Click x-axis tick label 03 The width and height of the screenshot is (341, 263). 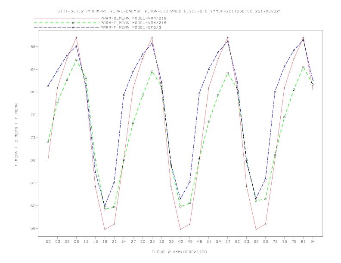click(57, 242)
